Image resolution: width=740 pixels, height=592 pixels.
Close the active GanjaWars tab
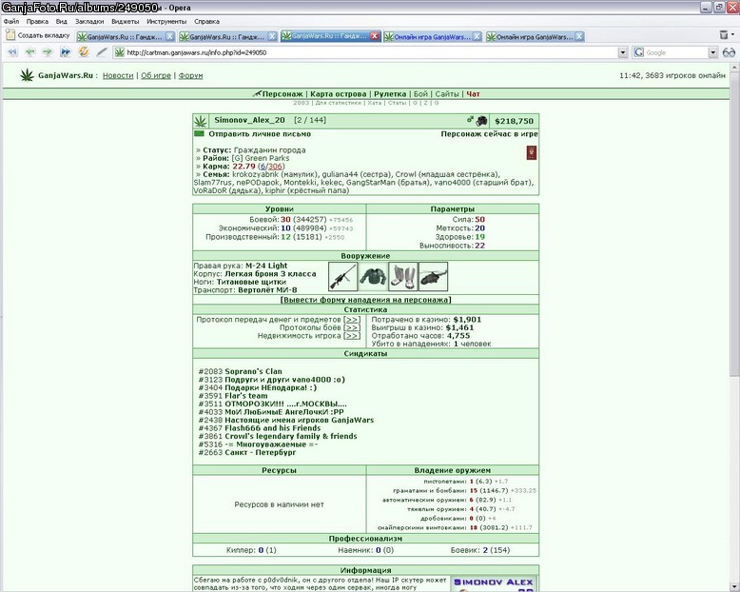click(375, 36)
